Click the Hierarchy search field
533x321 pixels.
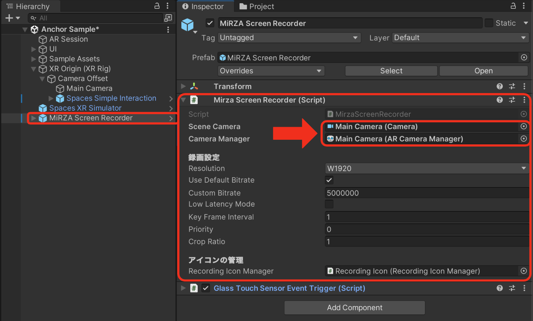(x=95, y=18)
